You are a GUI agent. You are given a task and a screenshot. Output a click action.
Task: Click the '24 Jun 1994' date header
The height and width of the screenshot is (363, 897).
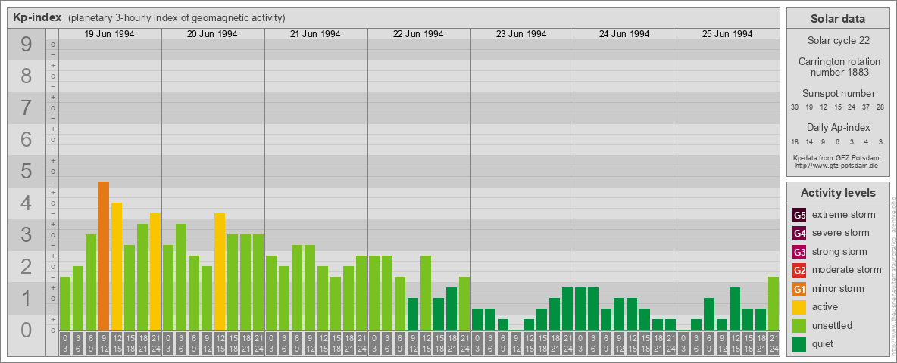[x=624, y=34]
